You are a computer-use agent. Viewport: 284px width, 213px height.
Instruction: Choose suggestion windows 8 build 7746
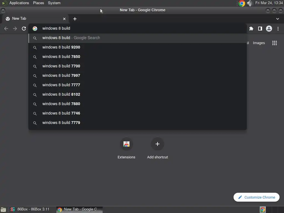coord(138,113)
